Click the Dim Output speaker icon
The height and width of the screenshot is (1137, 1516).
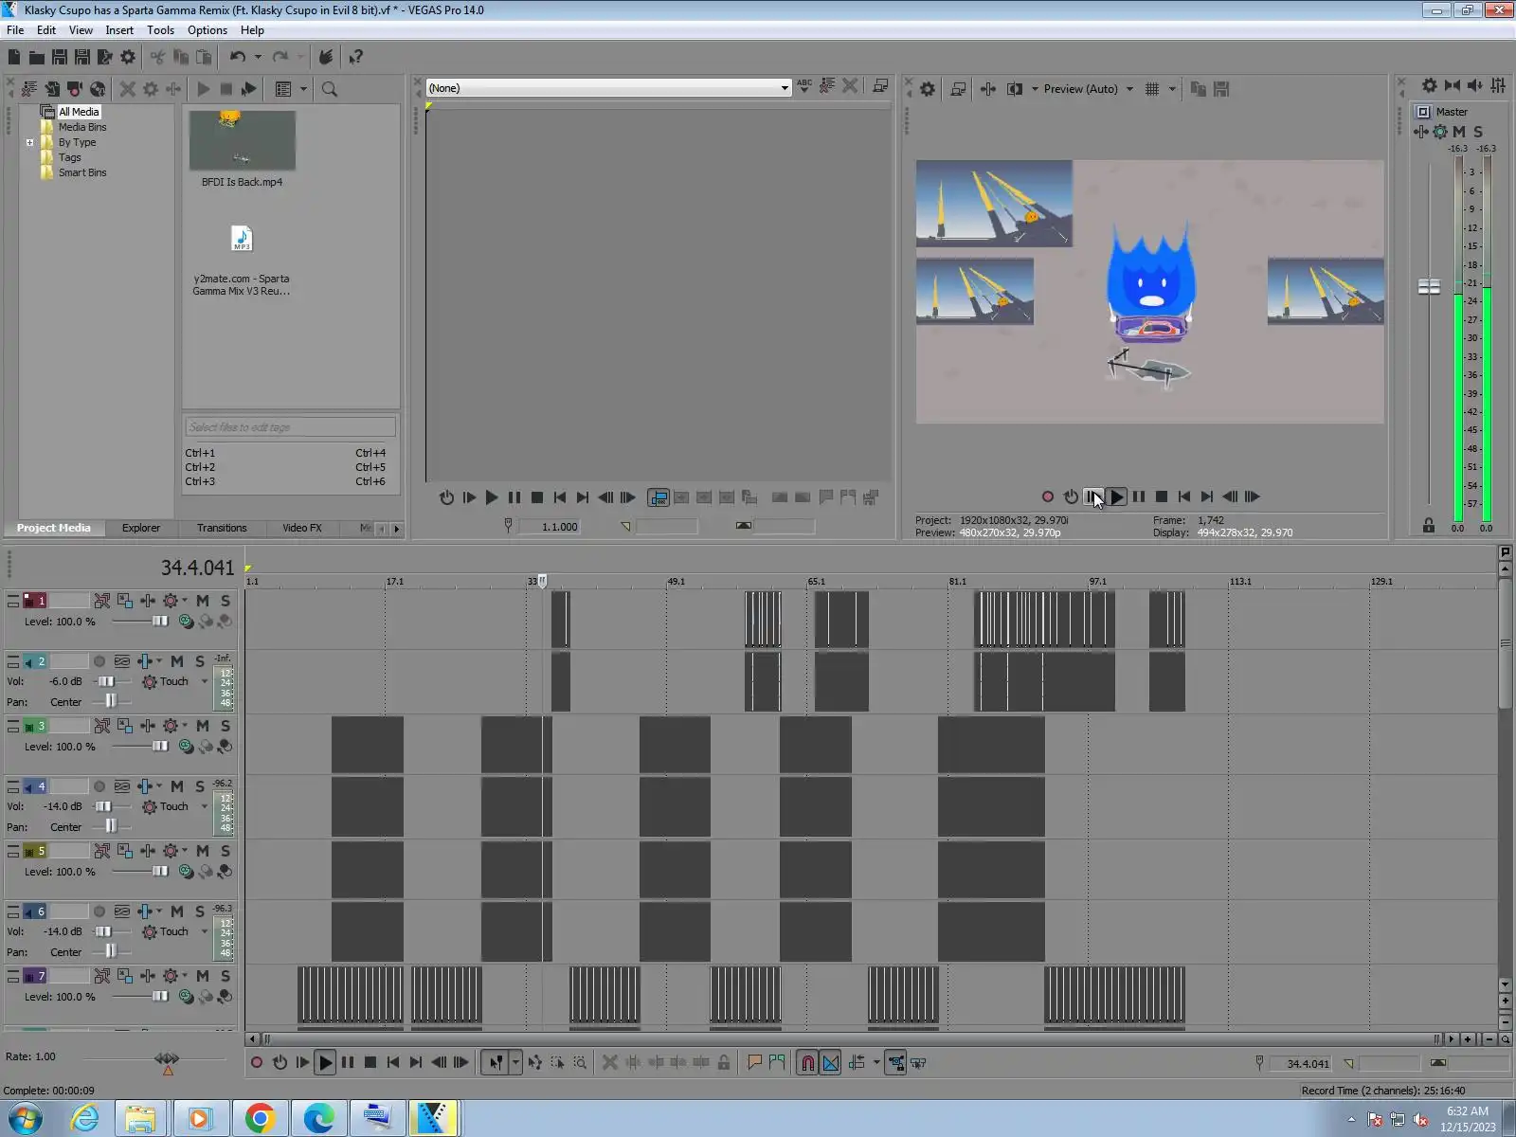coord(1475,85)
